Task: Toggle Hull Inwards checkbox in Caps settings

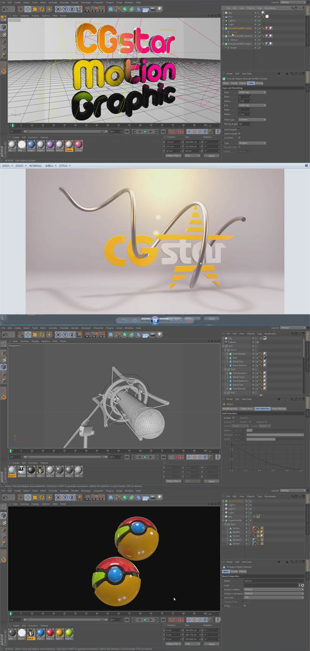Action: tap(239, 129)
